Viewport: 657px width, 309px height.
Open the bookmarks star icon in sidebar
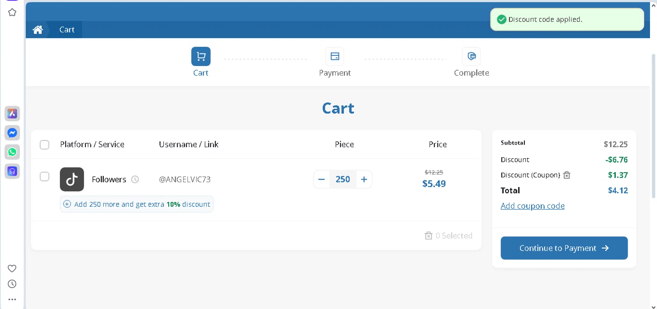[12, 12]
